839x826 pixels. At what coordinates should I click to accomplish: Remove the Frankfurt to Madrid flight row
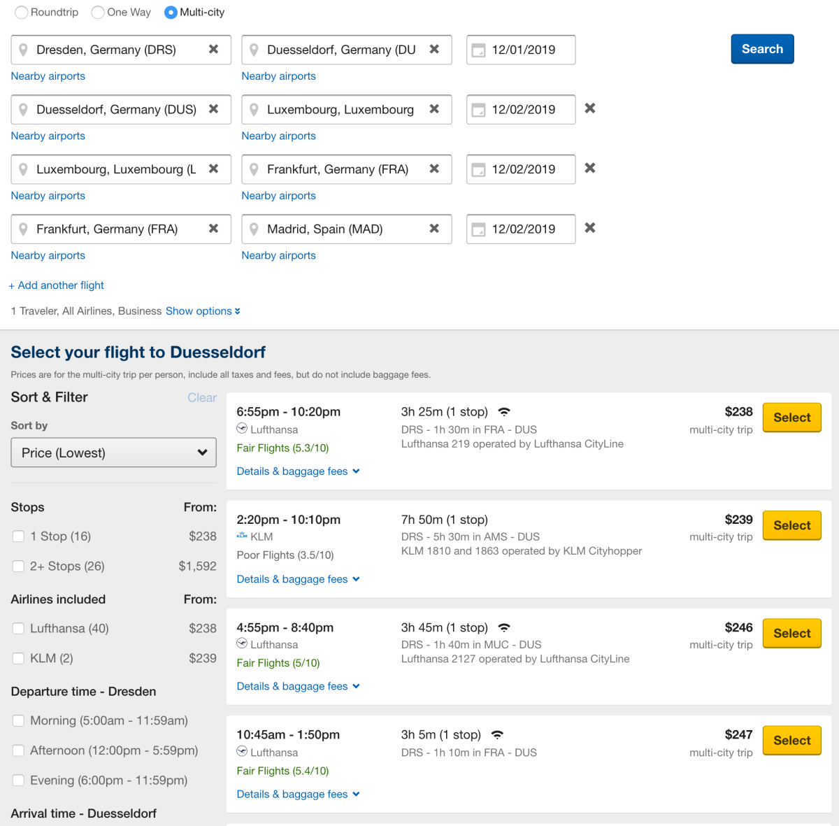coord(590,228)
